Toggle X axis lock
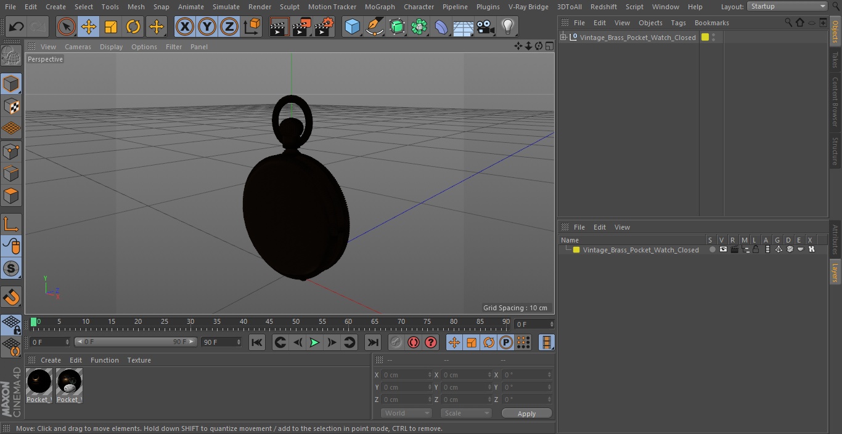 (x=184, y=26)
